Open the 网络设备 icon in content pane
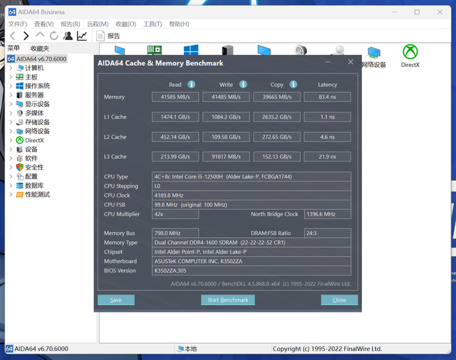The width and height of the screenshot is (456, 360). tap(373, 56)
